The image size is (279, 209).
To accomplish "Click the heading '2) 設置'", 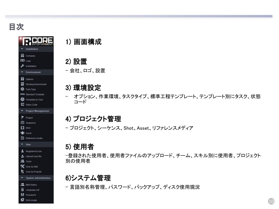I will 76,62.
